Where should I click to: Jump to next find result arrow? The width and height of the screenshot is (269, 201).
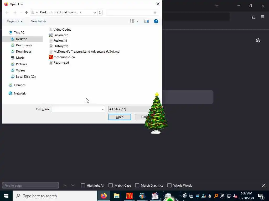pos(73,185)
